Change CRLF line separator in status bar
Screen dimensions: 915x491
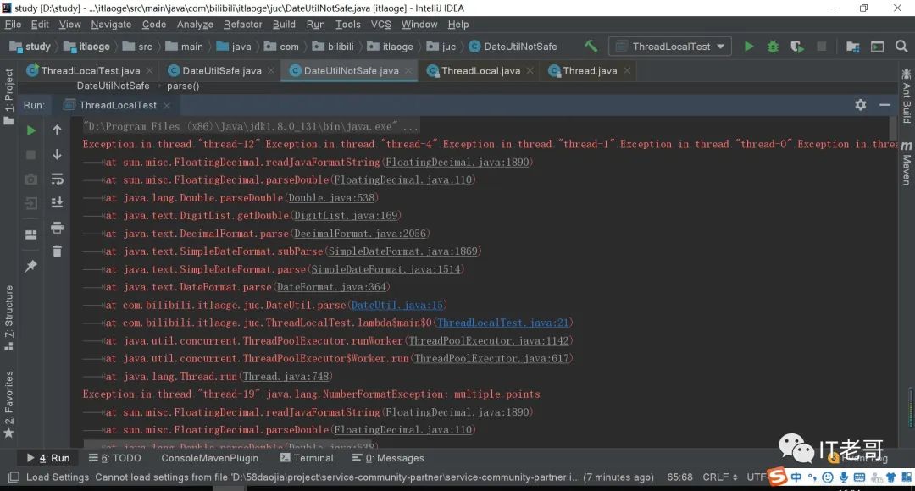(x=719, y=477)
